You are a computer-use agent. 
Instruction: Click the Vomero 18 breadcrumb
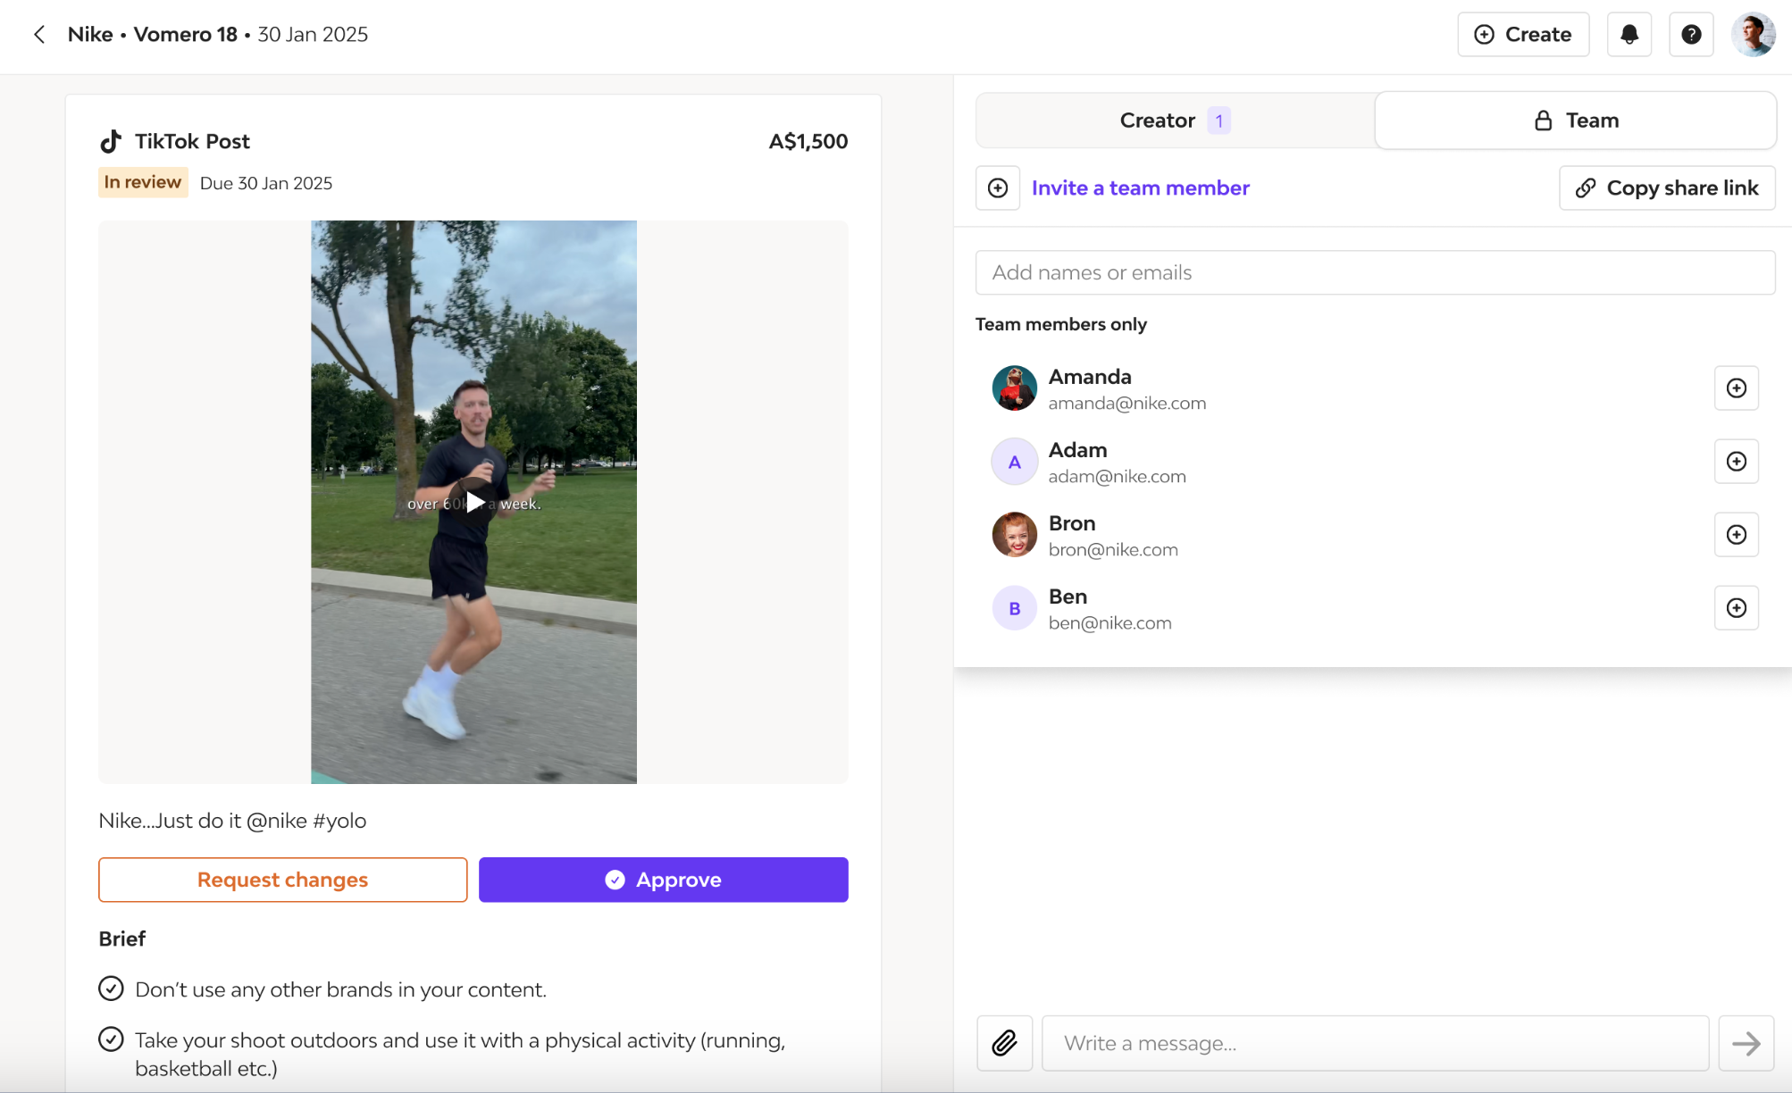pos(185,35)
